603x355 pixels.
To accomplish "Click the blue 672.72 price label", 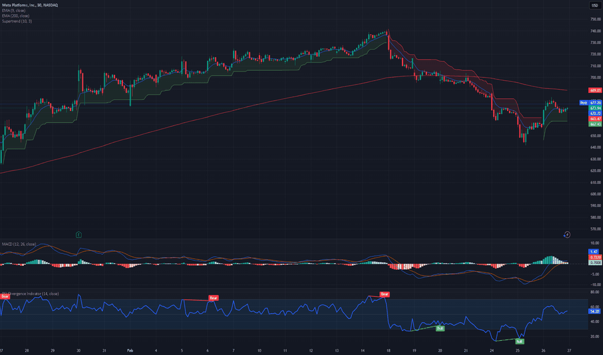I will pos(595,114).
